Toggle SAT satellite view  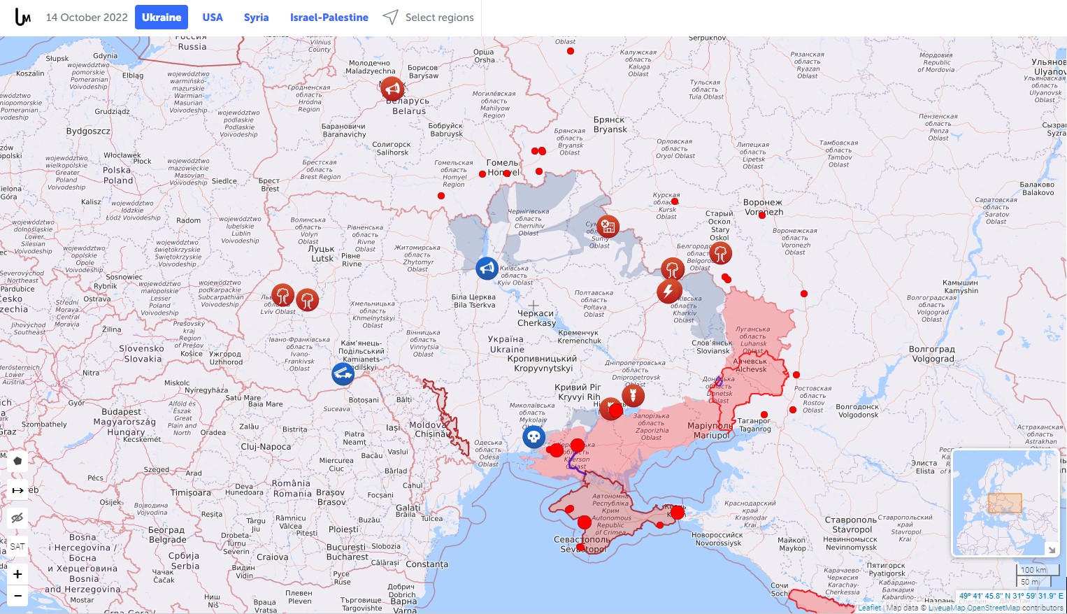17,546
